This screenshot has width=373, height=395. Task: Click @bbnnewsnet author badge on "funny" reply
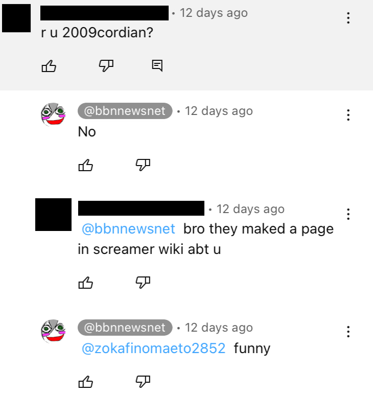pyautogui.click(x=125, y=328)
